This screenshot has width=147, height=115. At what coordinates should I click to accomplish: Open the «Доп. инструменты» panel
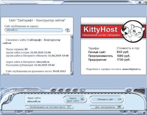coord(107,107)
